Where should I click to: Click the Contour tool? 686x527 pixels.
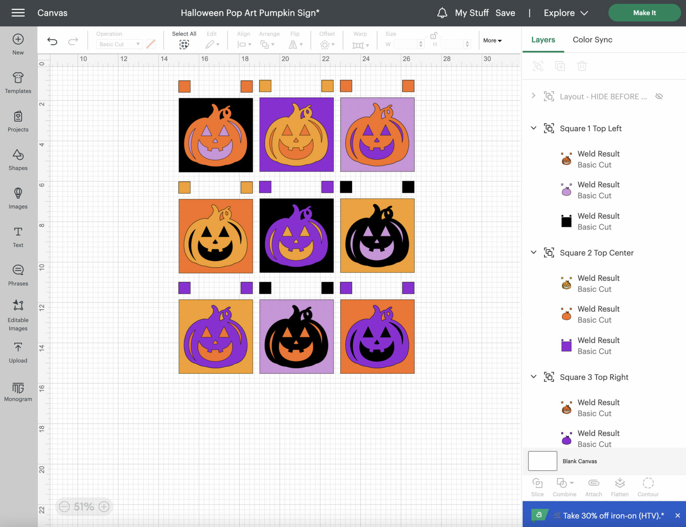(648, 487)
